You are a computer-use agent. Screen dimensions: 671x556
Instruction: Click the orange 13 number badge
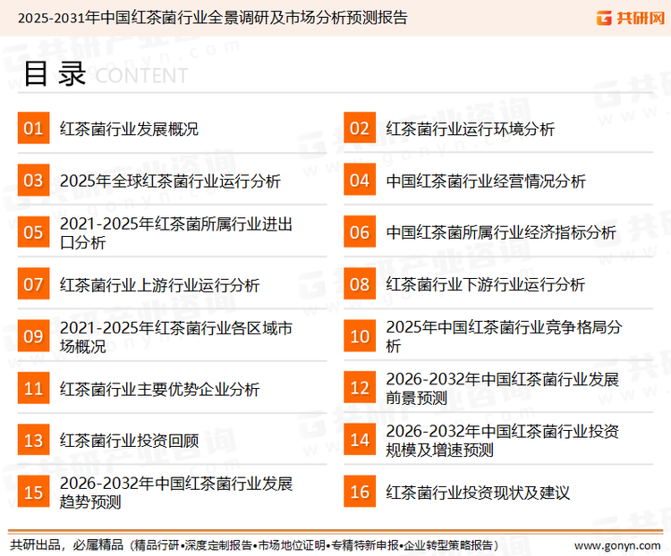coord(33,440)
